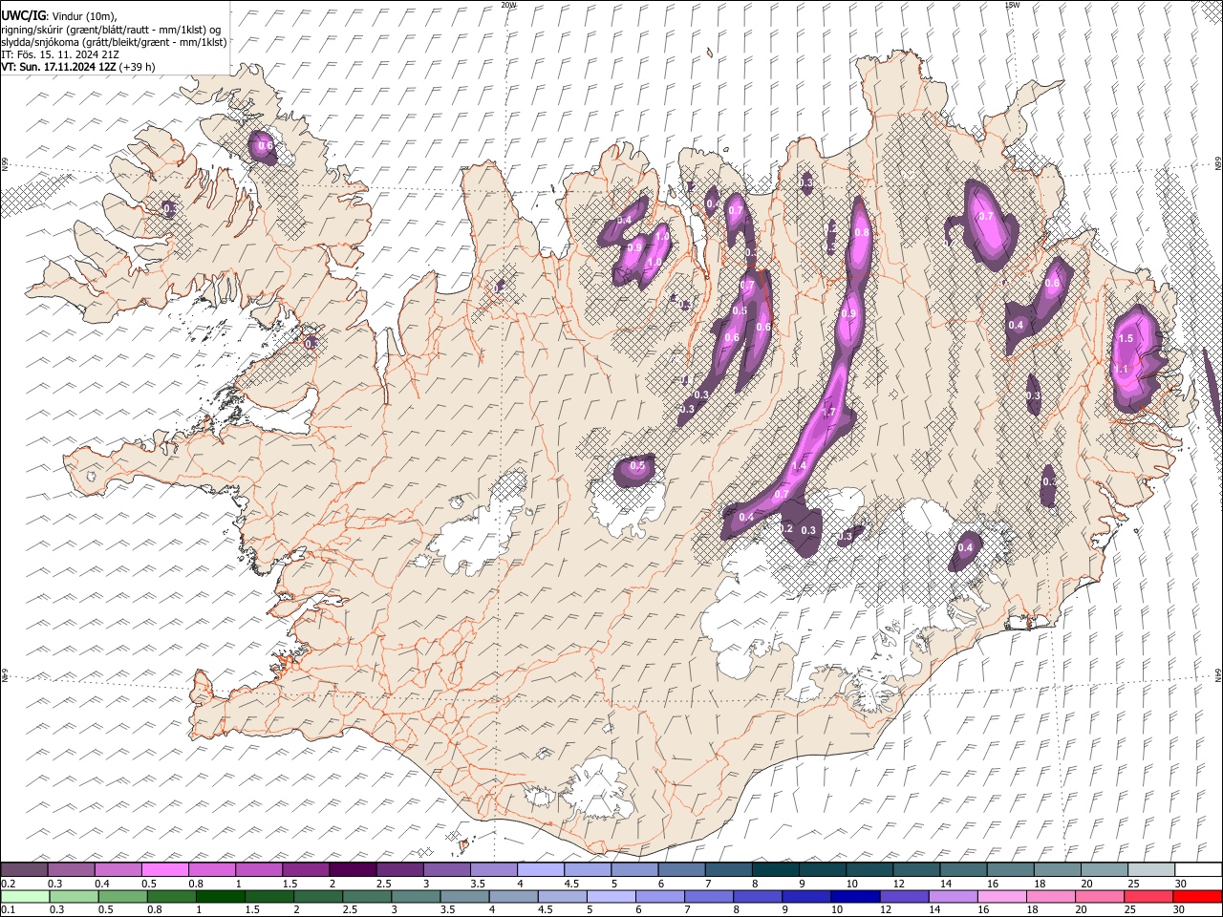The height and width of the screenshot is (917, 1223).
Task: Click the UWC/IG title text
Action: coord(23,16)
